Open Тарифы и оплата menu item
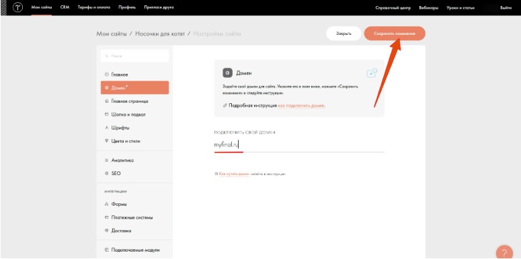 pos(94,7)
